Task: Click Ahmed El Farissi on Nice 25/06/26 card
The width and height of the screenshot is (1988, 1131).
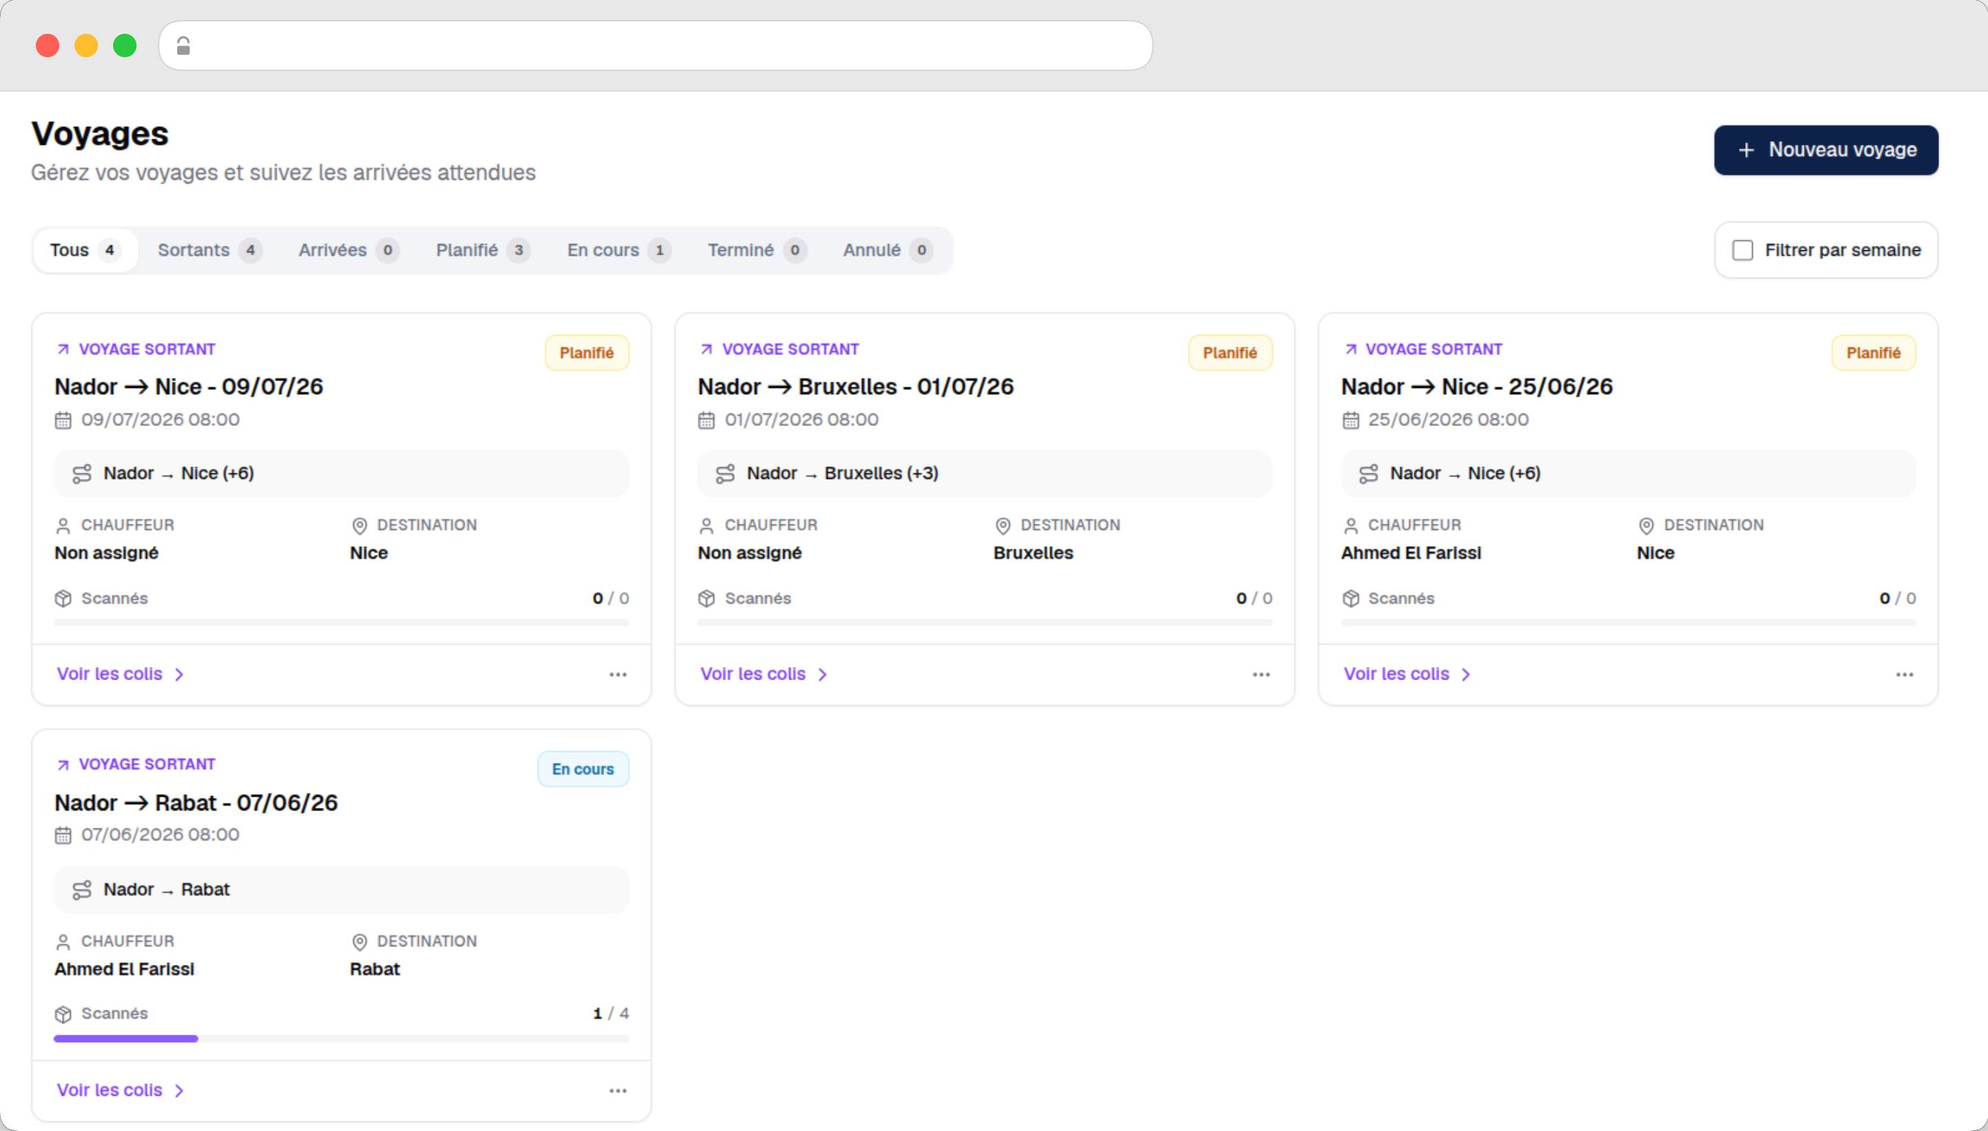Action: point(1411,553)
